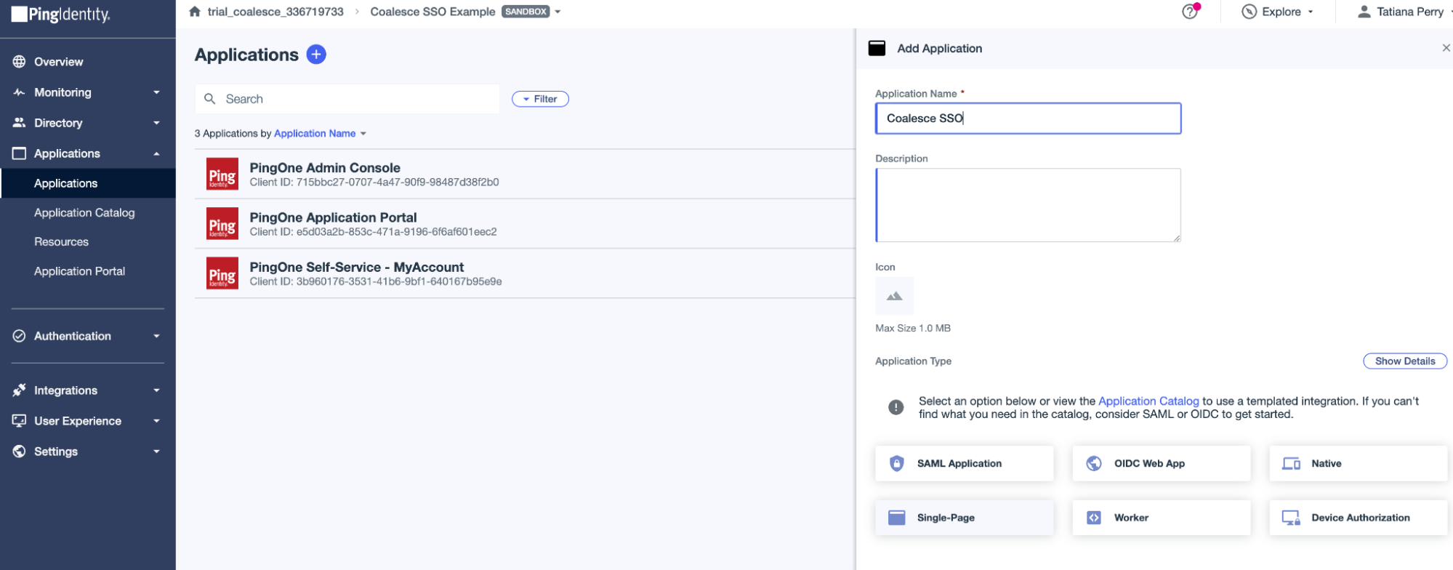Viewport: 1453px width, 570px height.
Task: Click the Explore compass icon
Action: click(1249, 12)
